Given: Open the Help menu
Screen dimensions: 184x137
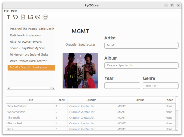Looking at the screenshot, I should pyautogui.click(x=14, y=11).
